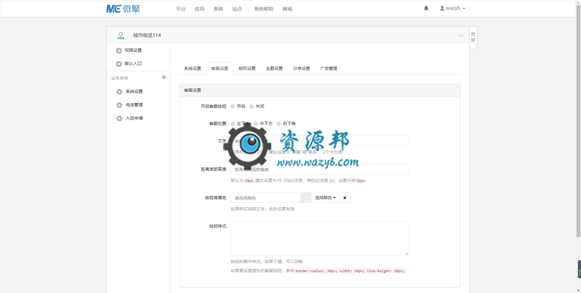This screenshot has width=581, height=293.
Task: Click gear icon beside 电话管理
Action: [120, 105]
